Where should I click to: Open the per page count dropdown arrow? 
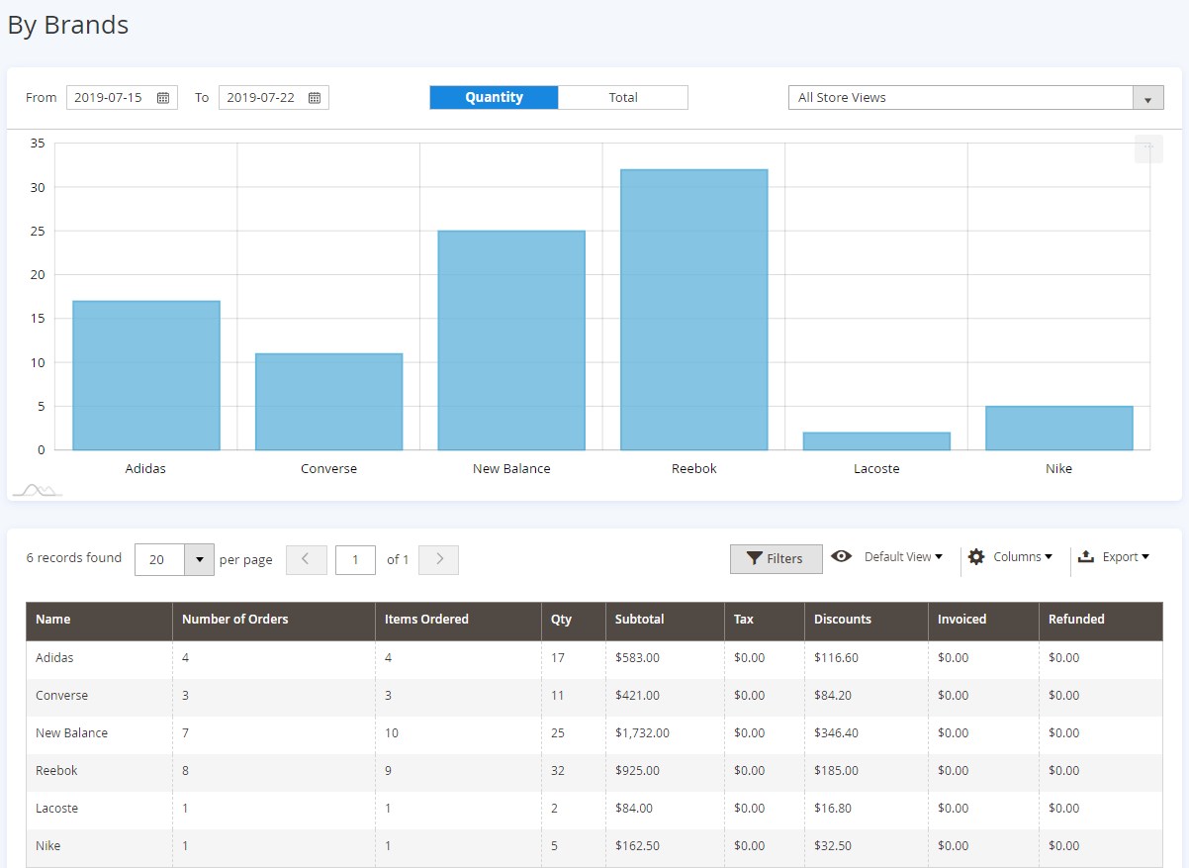(199, 559)
